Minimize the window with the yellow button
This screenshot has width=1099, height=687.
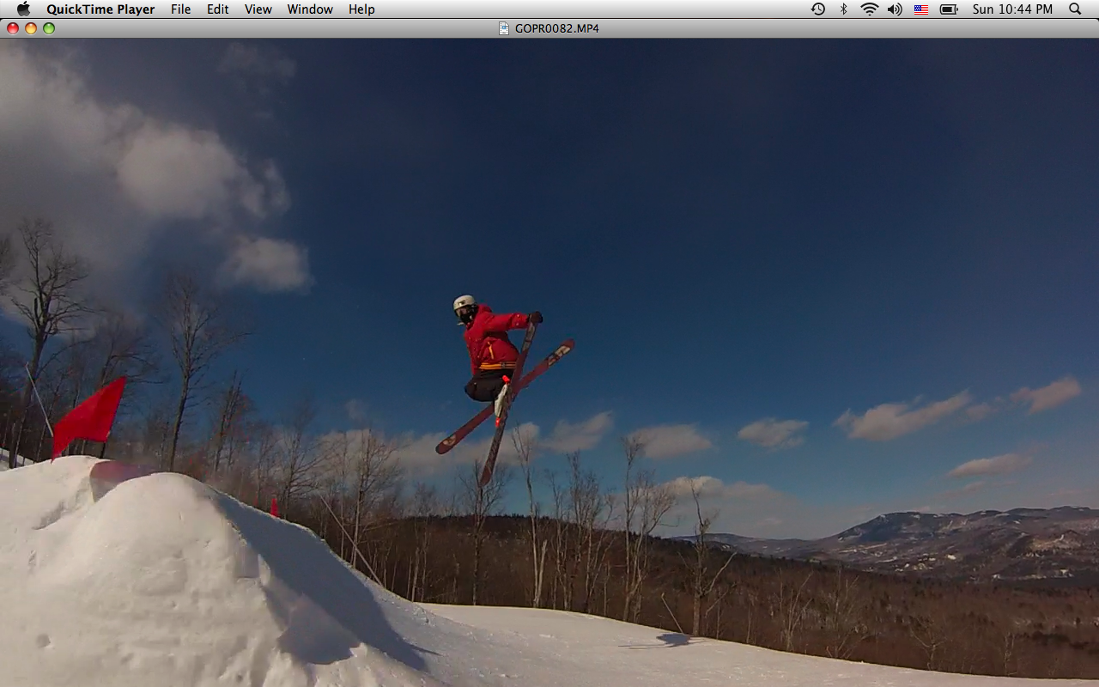(30, 27)
